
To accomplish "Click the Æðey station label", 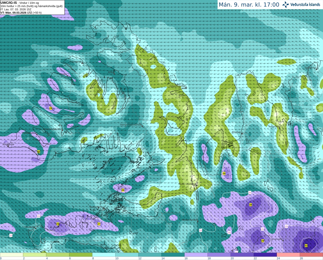I will pos(111,72).
